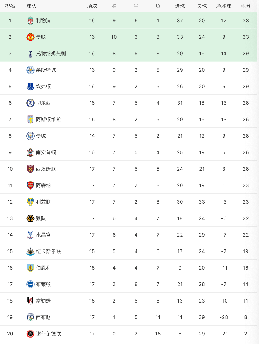Open the 南安普顿 team name link

pos(46,152)
